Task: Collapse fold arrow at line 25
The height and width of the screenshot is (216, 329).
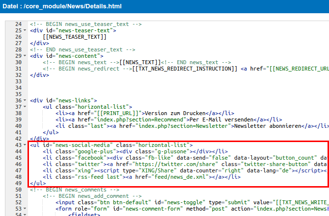Action: click(x=25, y=30)
